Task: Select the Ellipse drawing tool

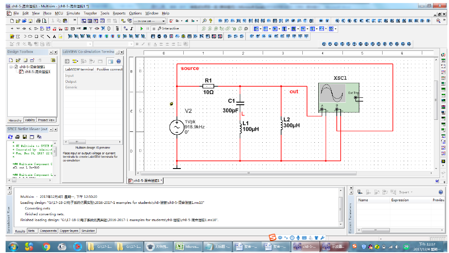Action: pos(30,36)
